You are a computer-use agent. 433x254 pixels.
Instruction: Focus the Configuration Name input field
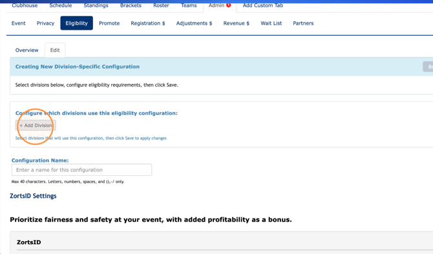tap(81, 170)
